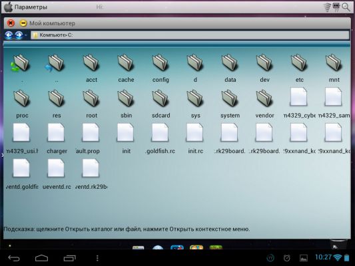Click the forward navigation arrow

point(19,35)
